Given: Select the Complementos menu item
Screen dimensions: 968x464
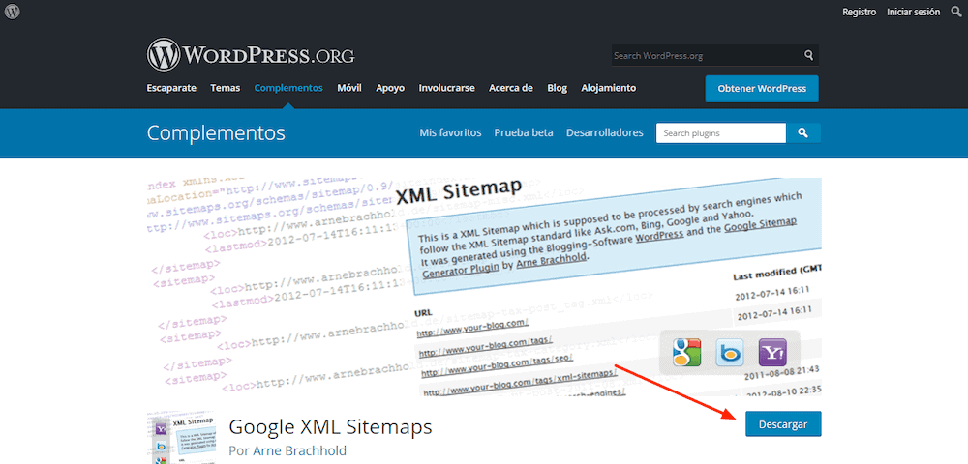Looking at the screenshot, I should click(x=288, y=88).
